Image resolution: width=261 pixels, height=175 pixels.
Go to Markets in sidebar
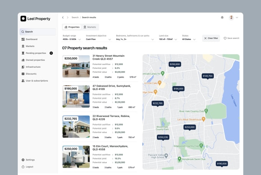[30, 46]
